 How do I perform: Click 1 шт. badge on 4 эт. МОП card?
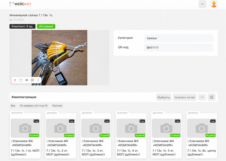142,121
